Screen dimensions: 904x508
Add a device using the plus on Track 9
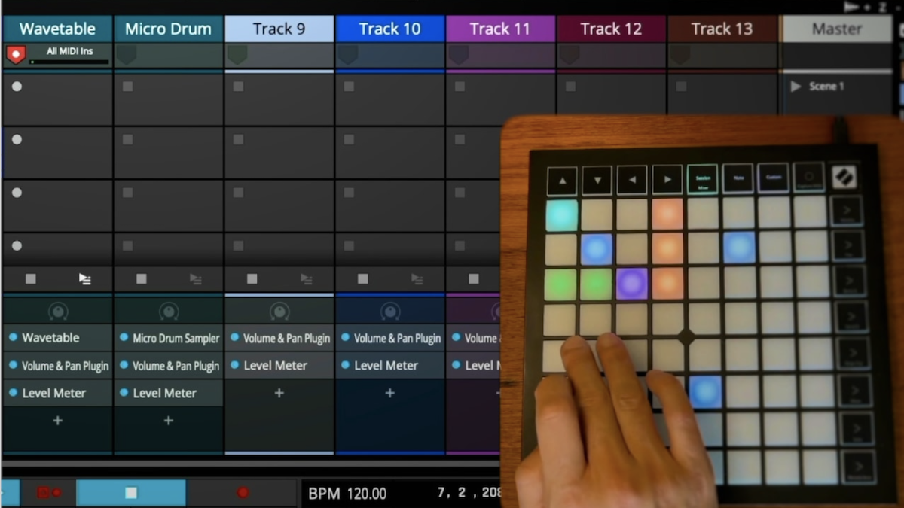[279, 392]
